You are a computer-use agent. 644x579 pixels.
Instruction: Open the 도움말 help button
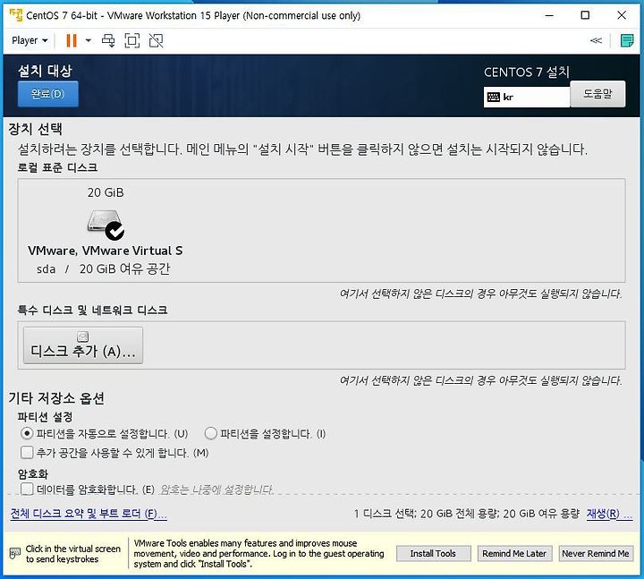[x=597, y=94]
